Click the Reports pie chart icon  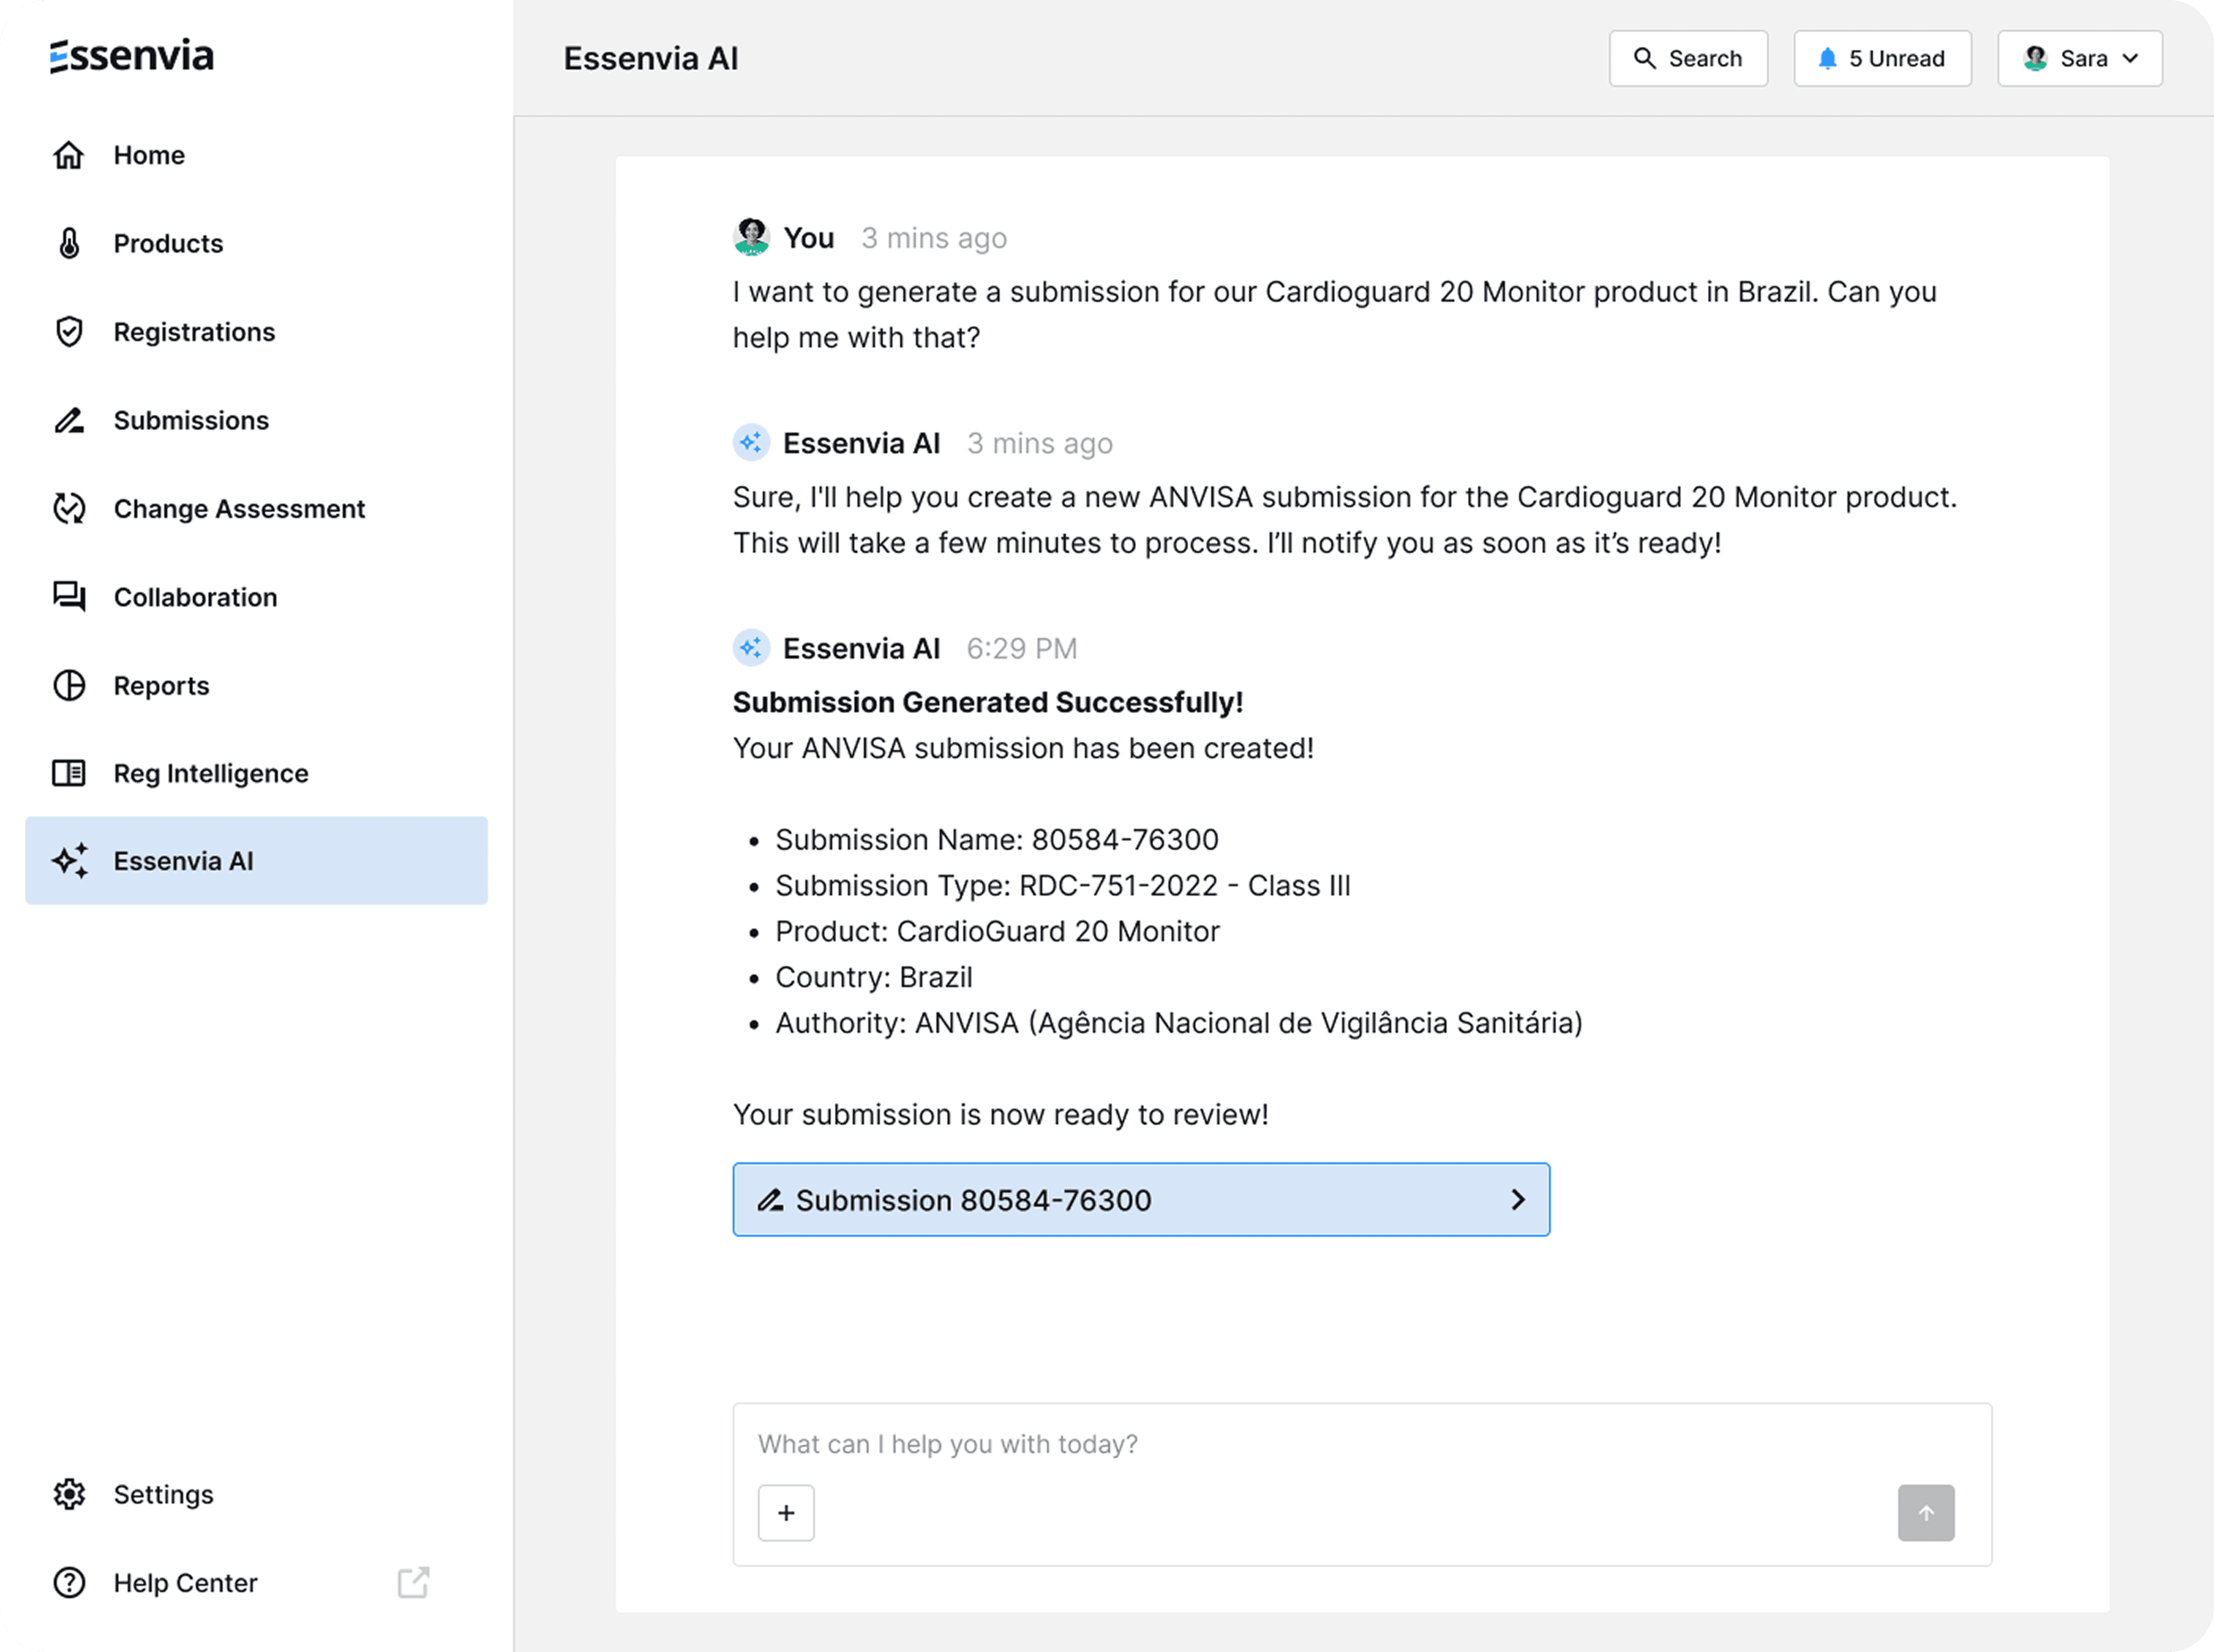coord(69,685)
